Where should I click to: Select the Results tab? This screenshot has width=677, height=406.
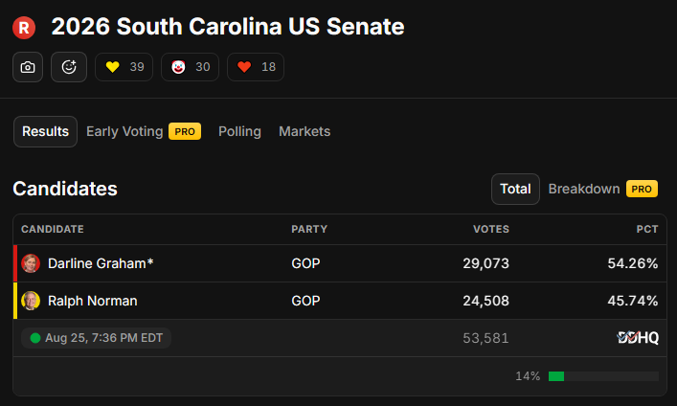coord(45,131)
